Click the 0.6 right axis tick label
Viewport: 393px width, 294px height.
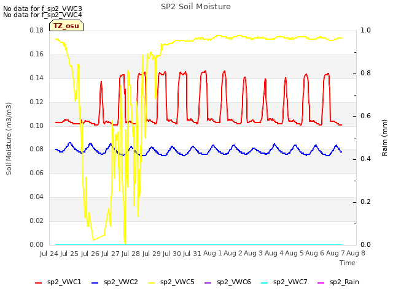click(x=365, y=116)
